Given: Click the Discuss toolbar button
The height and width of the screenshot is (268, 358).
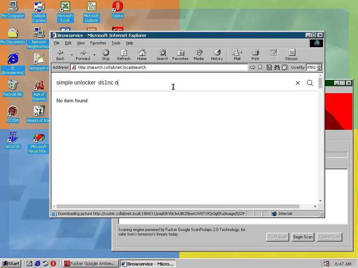Looking at the screenshot, I should point(291,55).
